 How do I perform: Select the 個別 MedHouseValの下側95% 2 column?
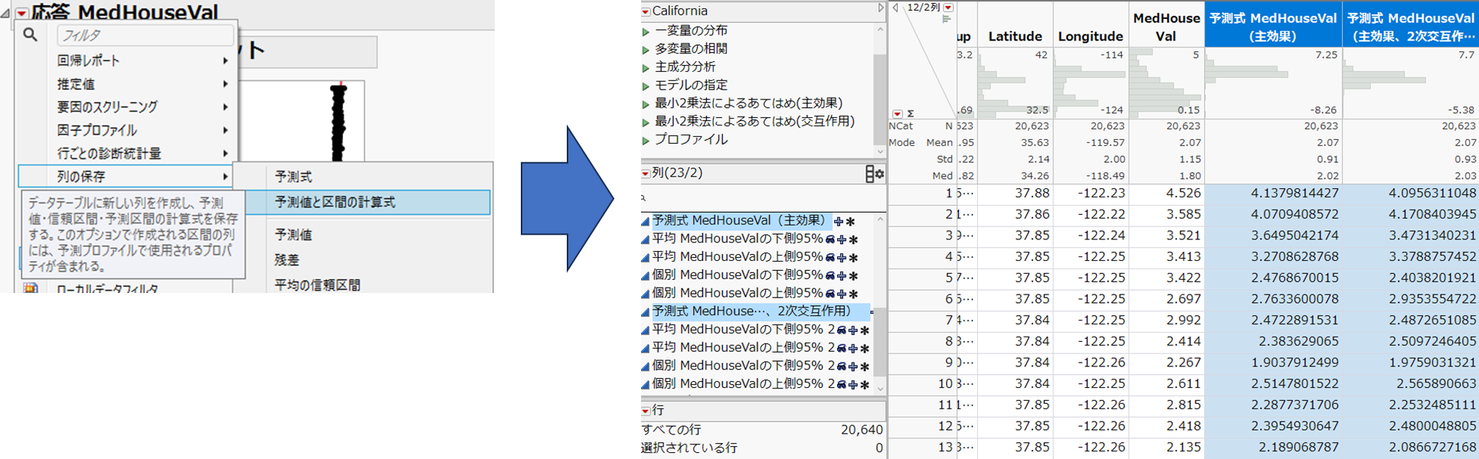pos(744,366)
